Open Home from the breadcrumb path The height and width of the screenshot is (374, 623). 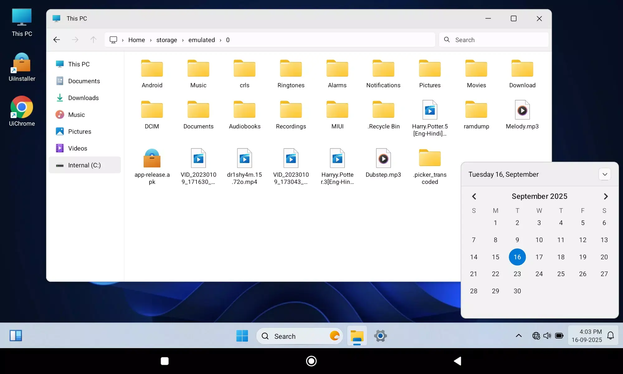[136, 40]
